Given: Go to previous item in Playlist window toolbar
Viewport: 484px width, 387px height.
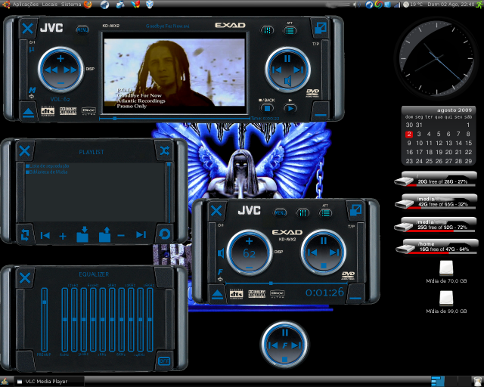Looking at the screenshot, I should (x=45, y=236).
